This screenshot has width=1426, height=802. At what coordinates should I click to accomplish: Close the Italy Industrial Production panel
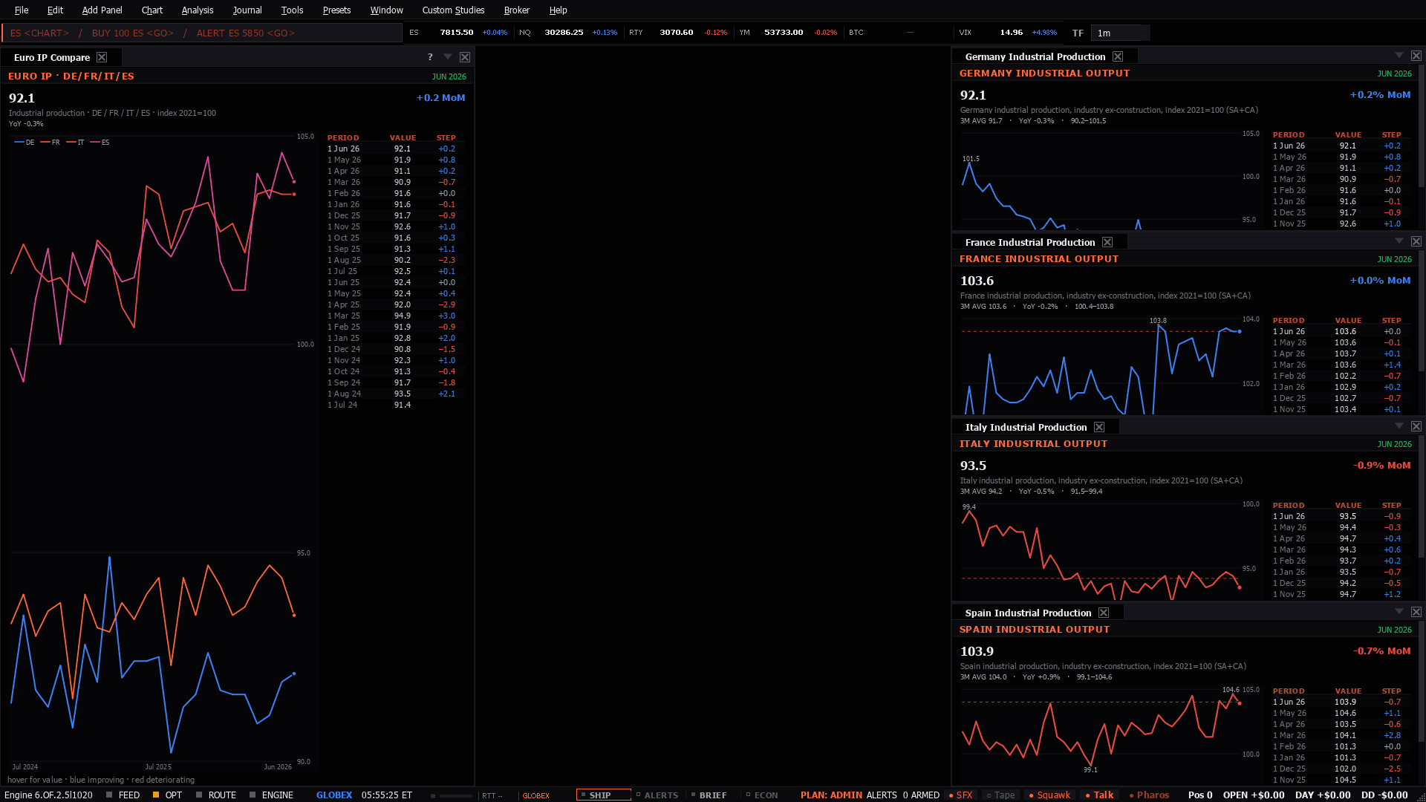pyautogui.click(x=1416, y=426)
